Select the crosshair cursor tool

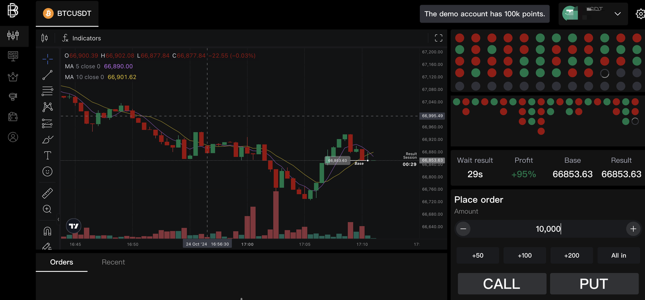coord(47,59)
